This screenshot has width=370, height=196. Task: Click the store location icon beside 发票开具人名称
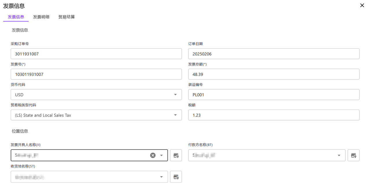(x=176, y=155)
